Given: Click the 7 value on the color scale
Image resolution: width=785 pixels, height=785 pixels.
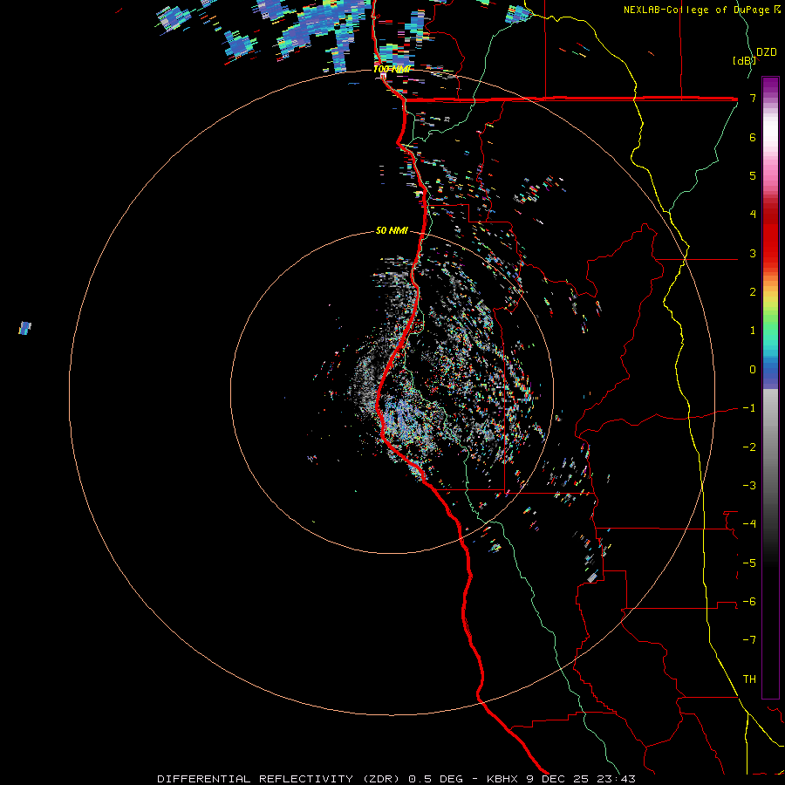Looking at the screenshot, I should click(753, 98).
